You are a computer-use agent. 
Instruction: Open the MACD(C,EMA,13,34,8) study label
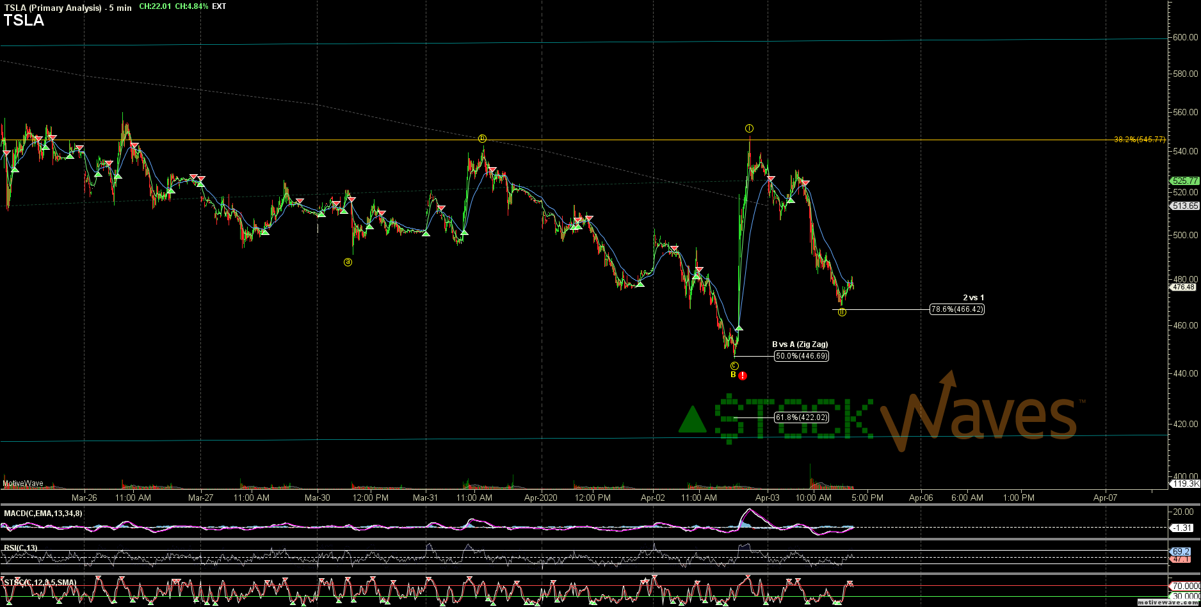(43, 514)
